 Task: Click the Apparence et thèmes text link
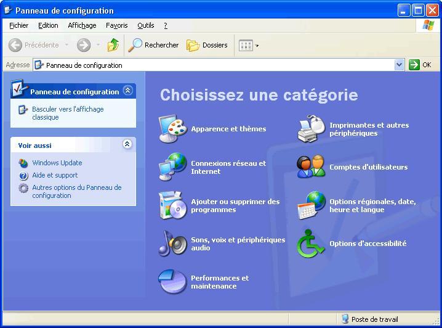pos(228,129)
